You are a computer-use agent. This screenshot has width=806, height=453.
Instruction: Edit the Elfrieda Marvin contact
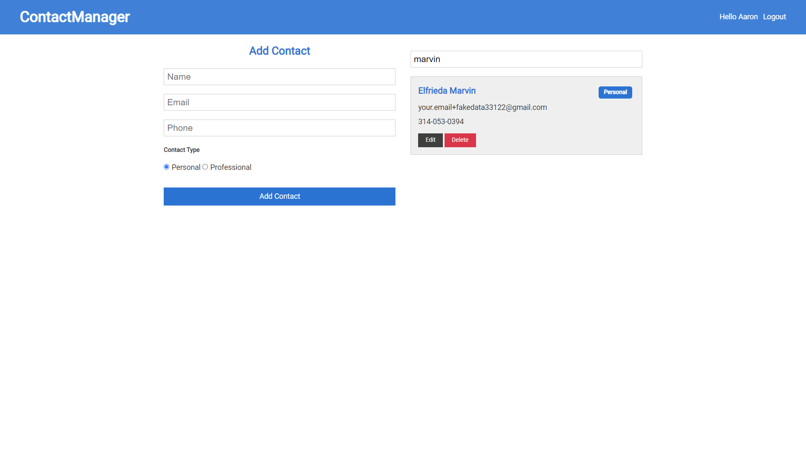coord(430,140)
